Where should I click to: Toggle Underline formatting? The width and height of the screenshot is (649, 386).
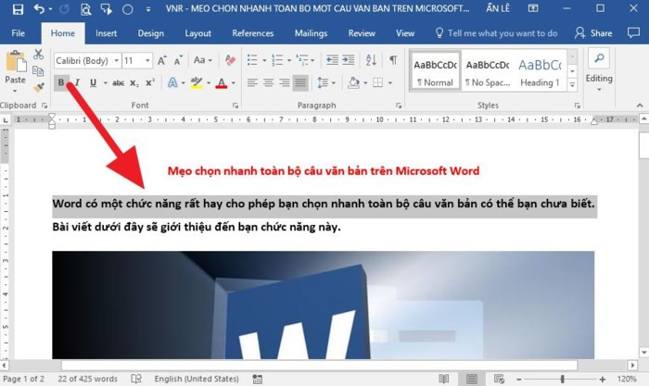point(93,82)
